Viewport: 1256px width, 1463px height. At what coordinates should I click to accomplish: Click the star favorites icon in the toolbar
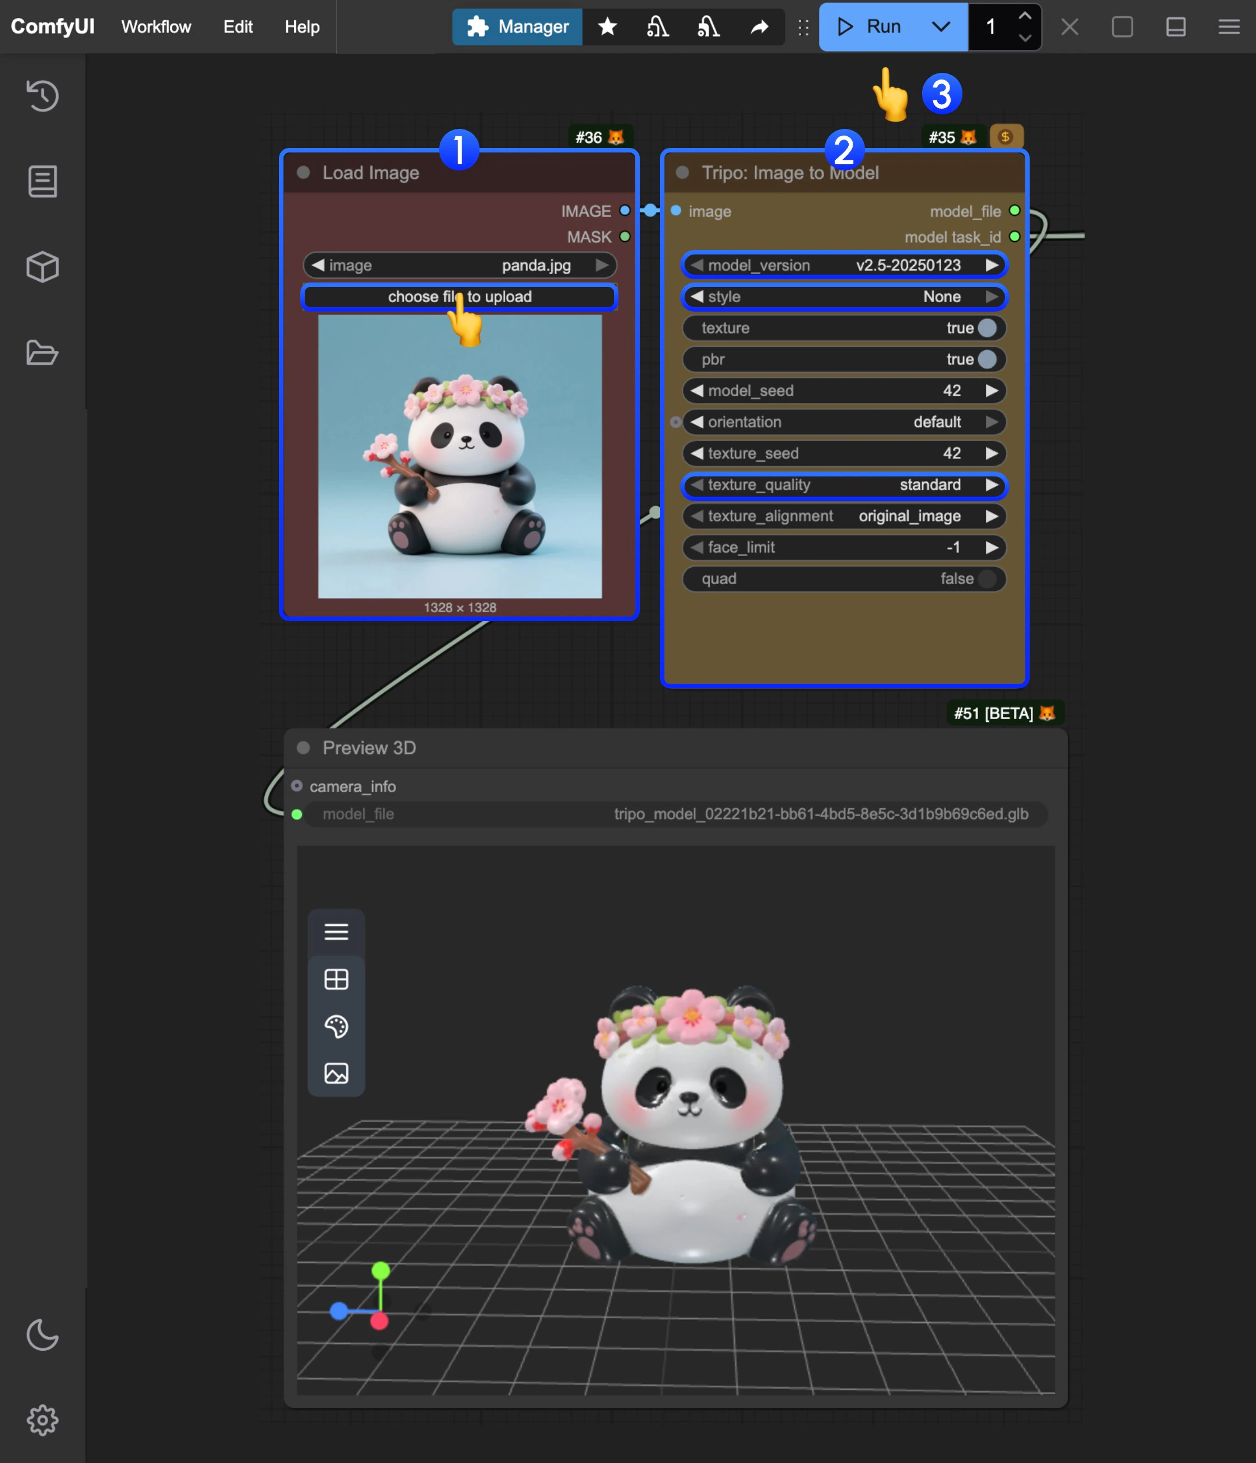[x=607, y=27]
